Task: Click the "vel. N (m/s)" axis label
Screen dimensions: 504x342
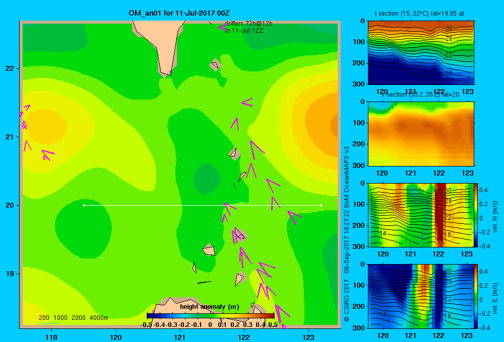Action: (x=495, y=217)
